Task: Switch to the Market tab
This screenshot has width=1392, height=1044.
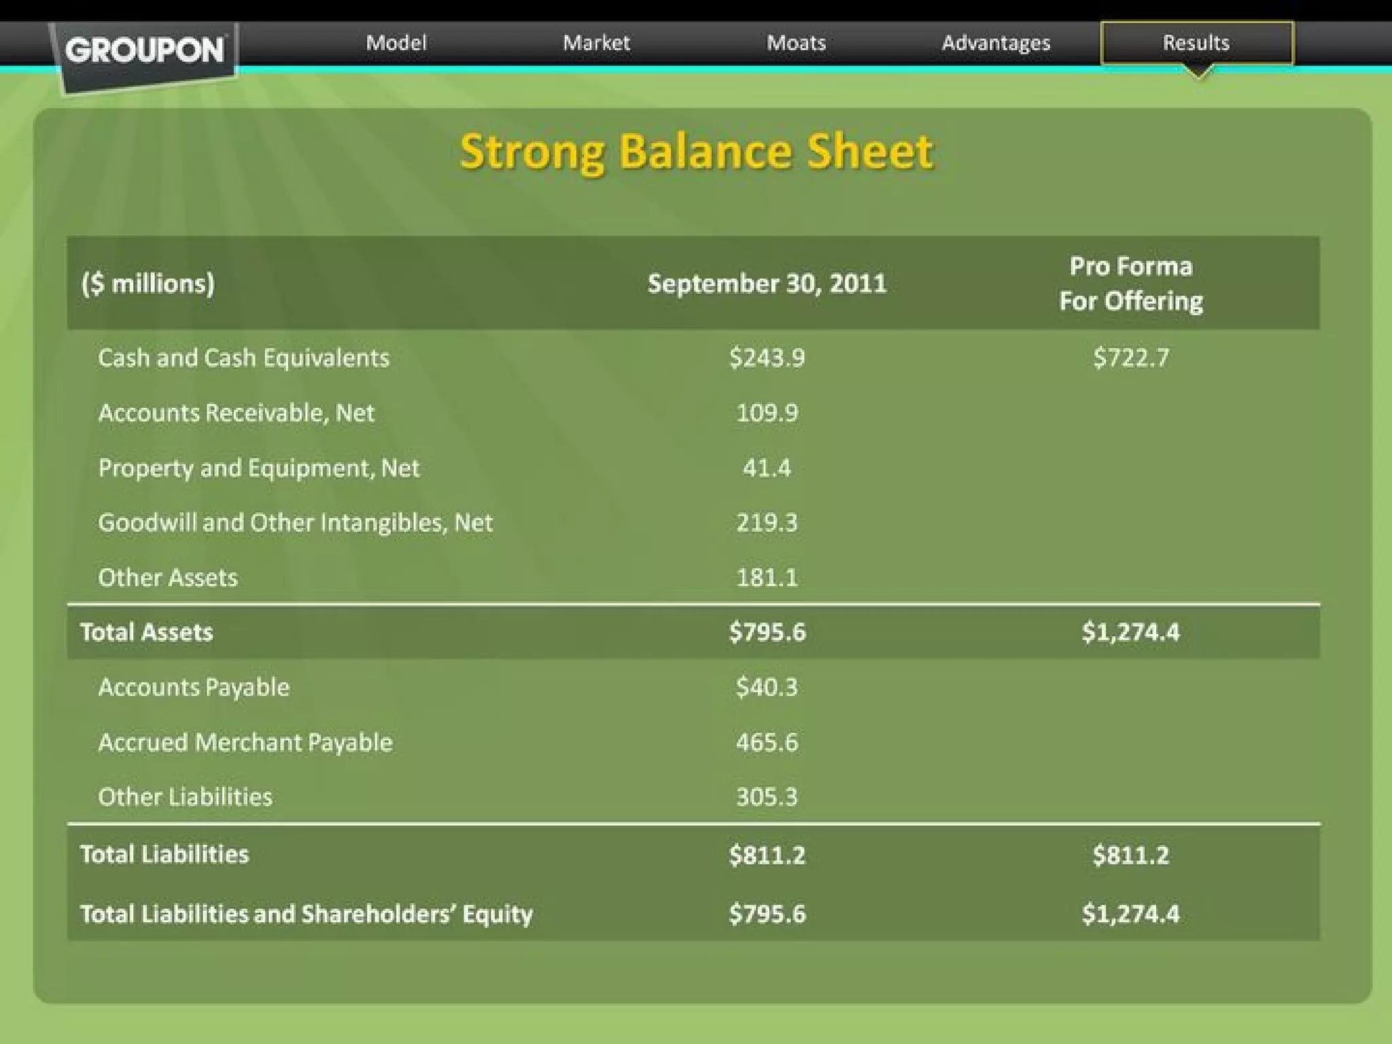Action: (x=596, y=43)
